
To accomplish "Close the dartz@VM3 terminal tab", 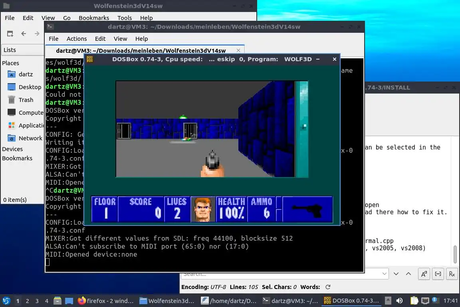I will [238, 50].
